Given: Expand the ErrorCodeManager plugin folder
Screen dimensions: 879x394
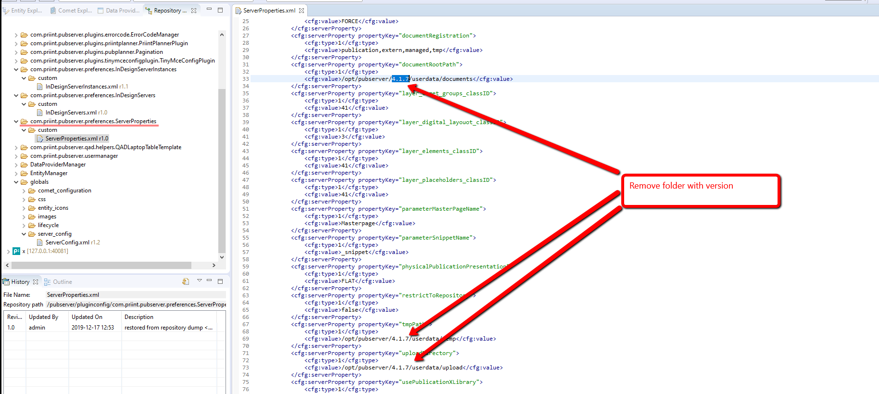Looking at the screenshot, I should [x=16, y=35].
